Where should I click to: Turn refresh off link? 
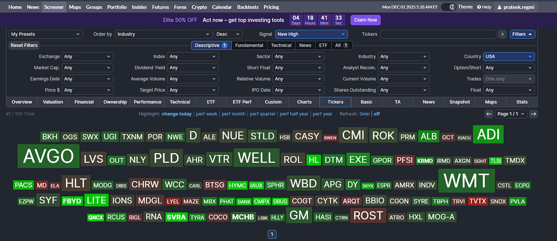tap(377, 114)
